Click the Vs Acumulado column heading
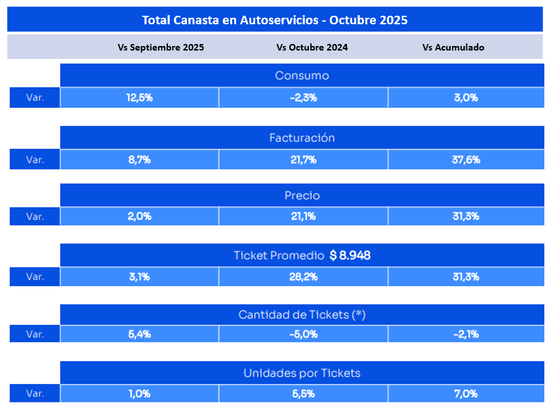 [x=453, y=47]
